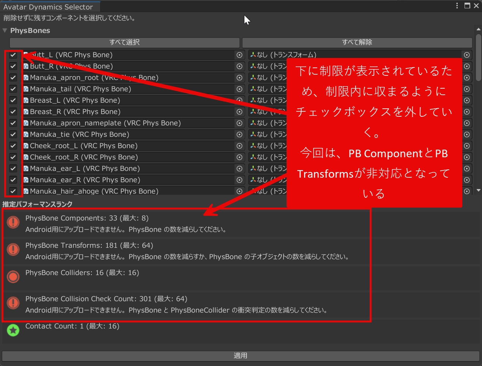Uncheck the Manuka_hair_ahoge checkbox

(x=13, y=191)
